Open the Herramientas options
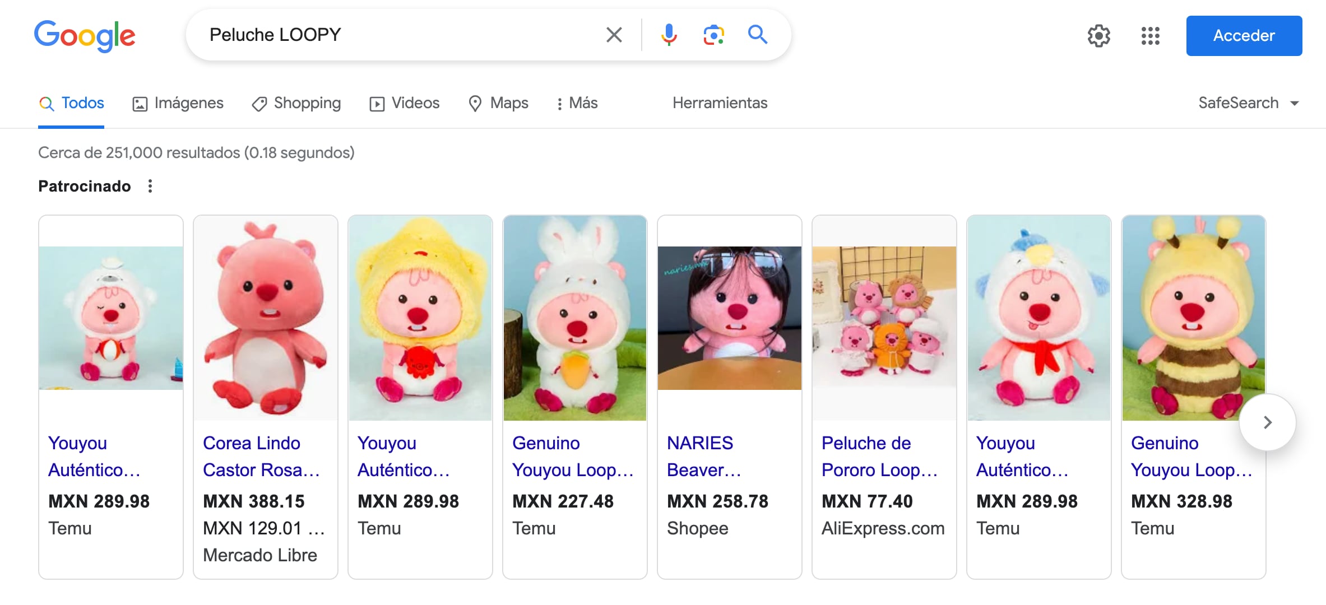This screenshot has height=605, width=1326. (720, 103)
